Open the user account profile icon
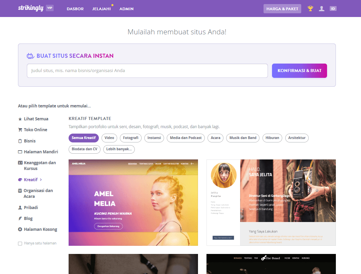This screenshot has height=274, width=361. click(322, 8)
